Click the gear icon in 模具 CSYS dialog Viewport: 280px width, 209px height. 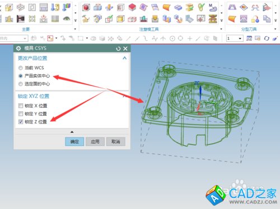18,49
